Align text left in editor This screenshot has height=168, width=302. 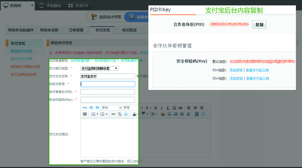click(189, 108)
